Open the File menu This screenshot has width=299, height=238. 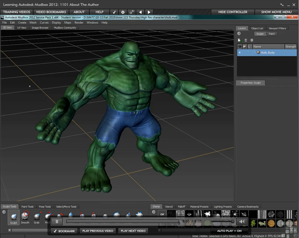pyautogui.click(x=5, y=22)
